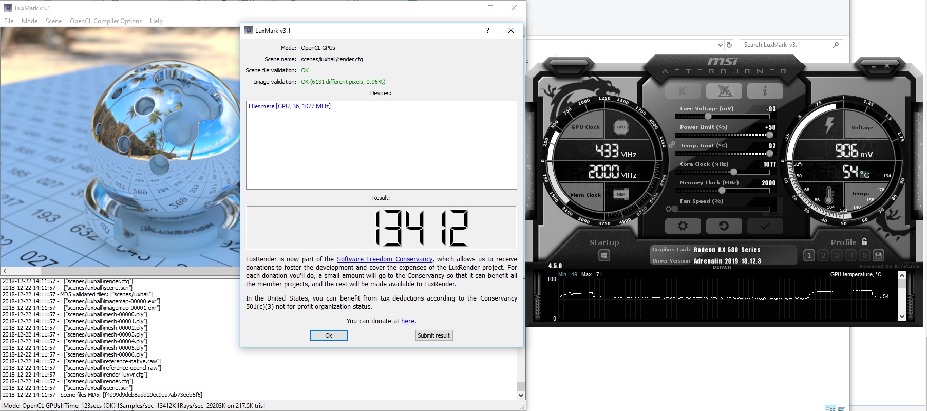Toggle the Profile lock icon

[x=864, y=241]
